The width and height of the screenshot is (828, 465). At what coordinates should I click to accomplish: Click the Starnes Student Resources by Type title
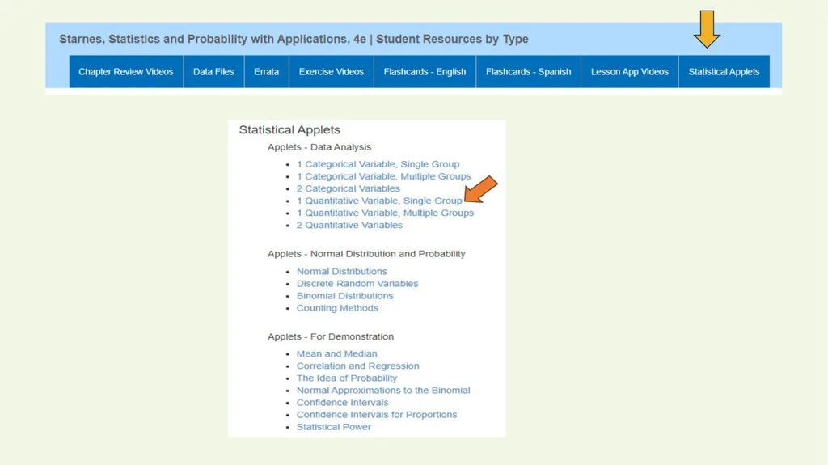tap(294, 39)
